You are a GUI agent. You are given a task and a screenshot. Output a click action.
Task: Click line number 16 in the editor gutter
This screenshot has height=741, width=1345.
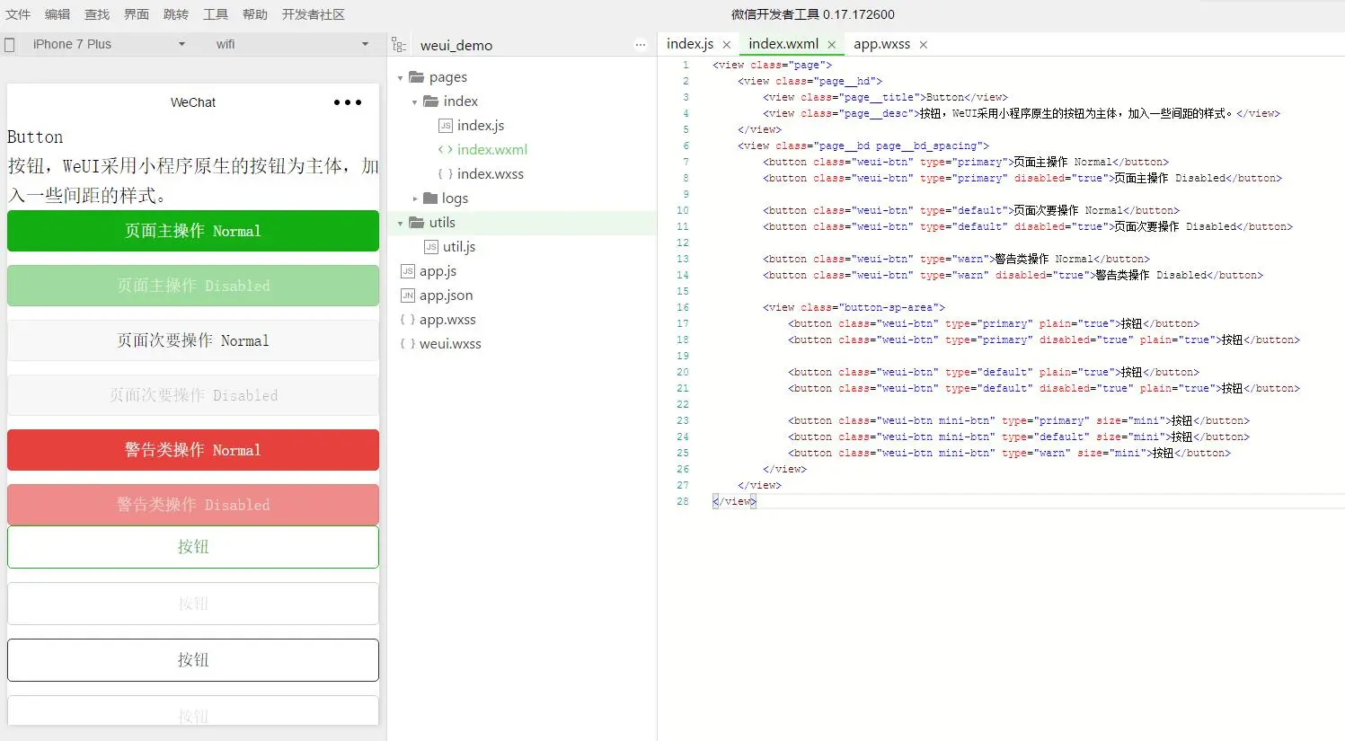pyautogui.click(x=683, y=307)
